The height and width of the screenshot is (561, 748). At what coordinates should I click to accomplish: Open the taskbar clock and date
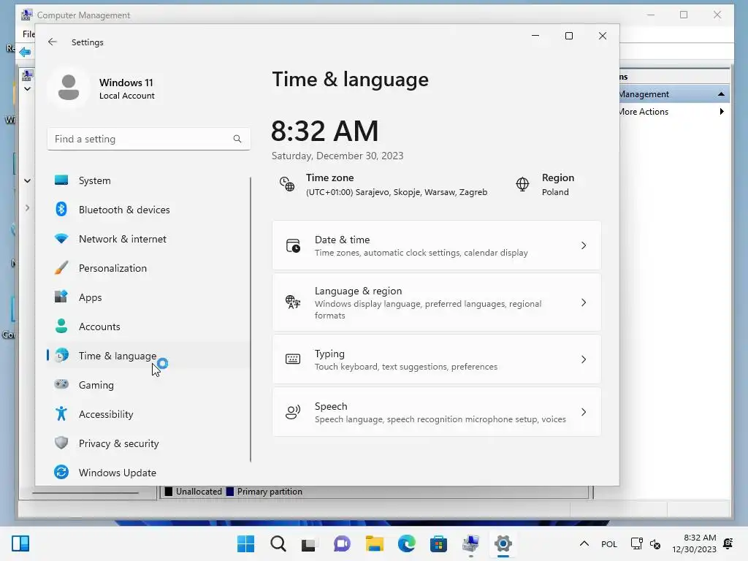pyautogui.click(x=694, y=543)
